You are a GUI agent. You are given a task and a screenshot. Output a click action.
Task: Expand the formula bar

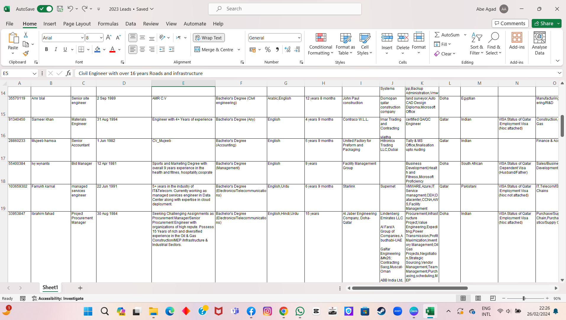tap(559, 73)
